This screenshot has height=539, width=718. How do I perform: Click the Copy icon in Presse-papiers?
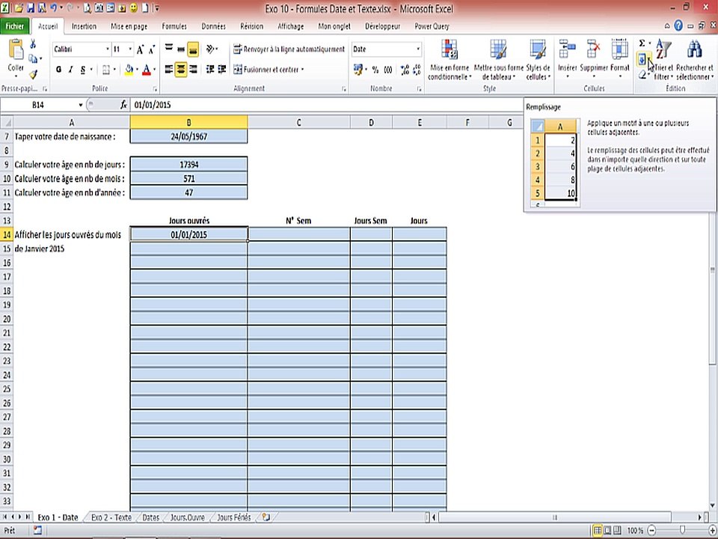tap(33, 58)
